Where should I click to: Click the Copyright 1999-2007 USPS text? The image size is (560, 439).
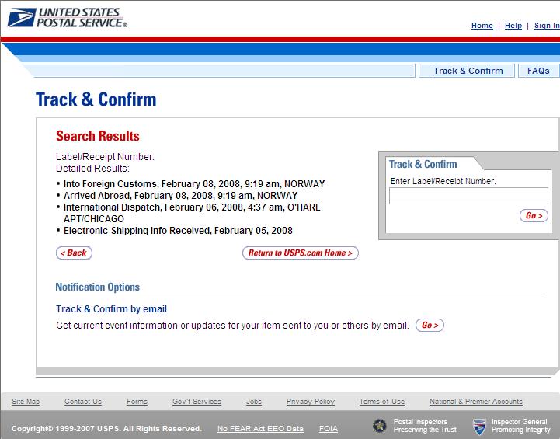pos(106,429)
